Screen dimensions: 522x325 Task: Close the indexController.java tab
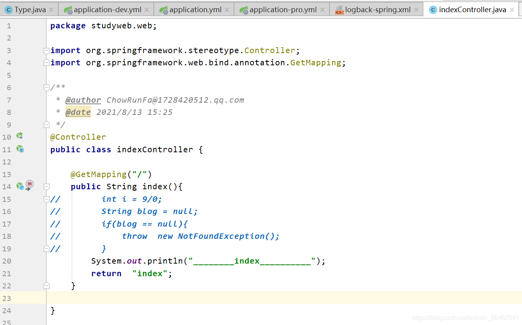click(x=511, y=10)
